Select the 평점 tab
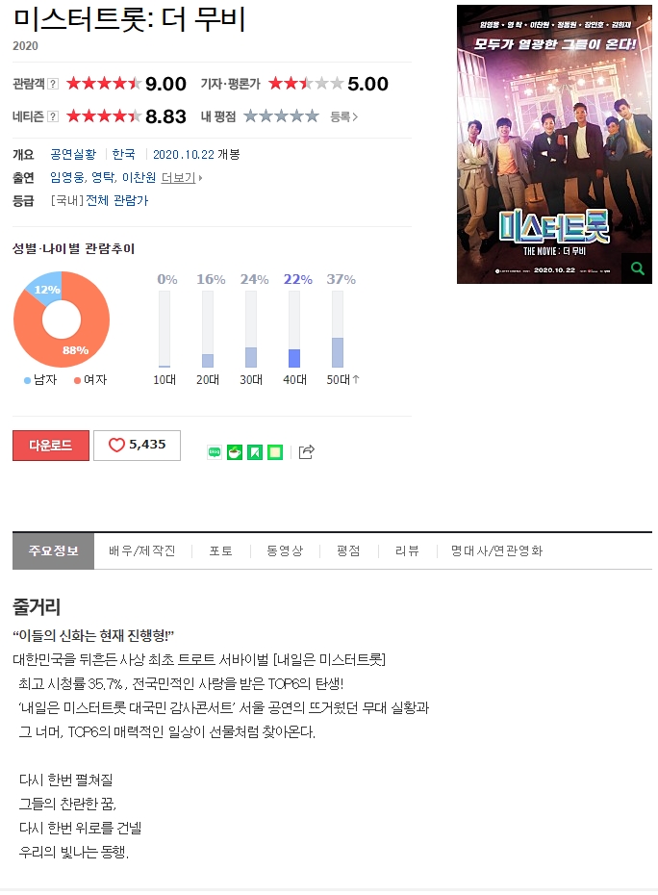Screen dimensions: 658x895 (348, 550)
